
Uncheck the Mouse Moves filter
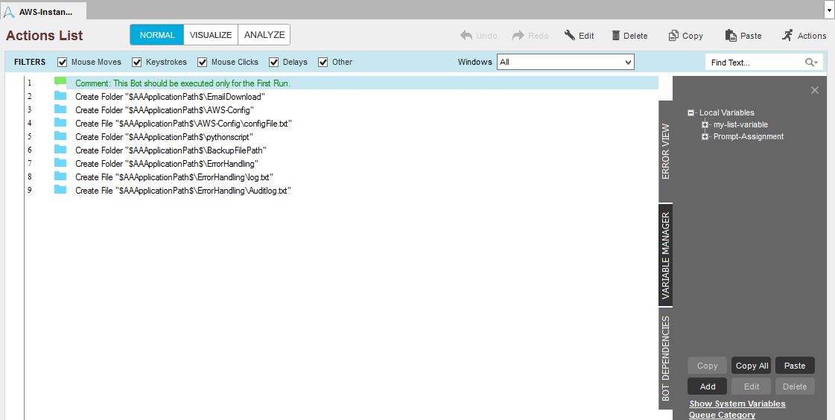(63, 63)
